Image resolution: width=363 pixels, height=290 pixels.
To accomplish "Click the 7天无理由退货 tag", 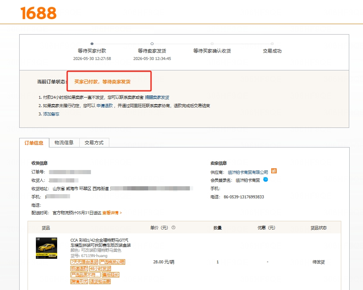I will tap(84, 262).
